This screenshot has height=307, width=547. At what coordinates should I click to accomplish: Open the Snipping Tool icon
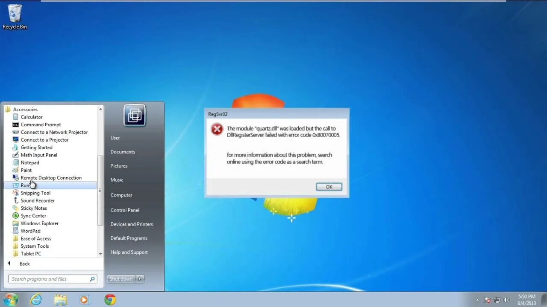pos(16,193)
